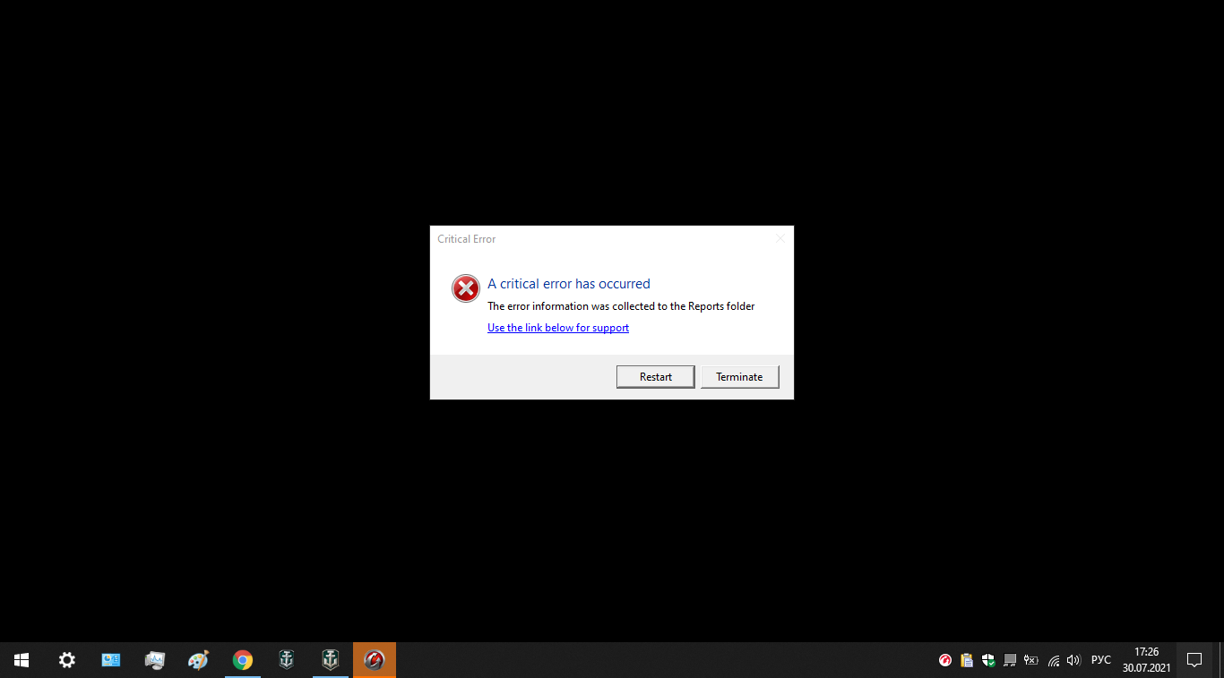Open the notification Action Center icon

[x=1194, y=660]
